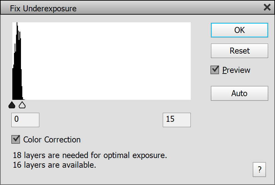Click the checkmark inside Color Correction box
Image resolution: width=275 pixels, height=185 pixels.
(x=16, y=139)
